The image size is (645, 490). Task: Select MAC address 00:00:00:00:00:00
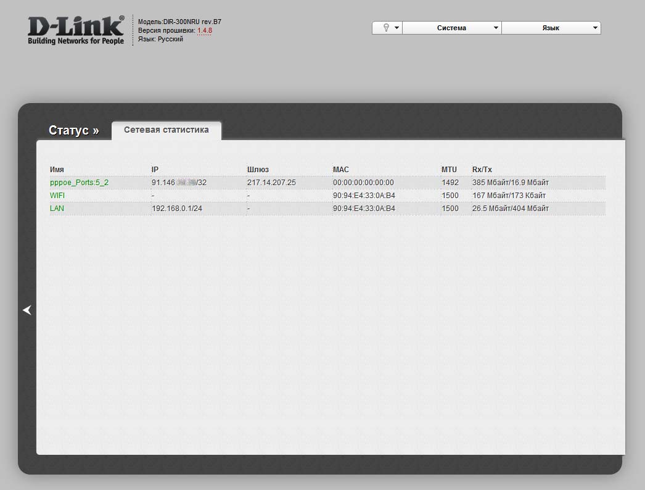click(x=363, y=183)
